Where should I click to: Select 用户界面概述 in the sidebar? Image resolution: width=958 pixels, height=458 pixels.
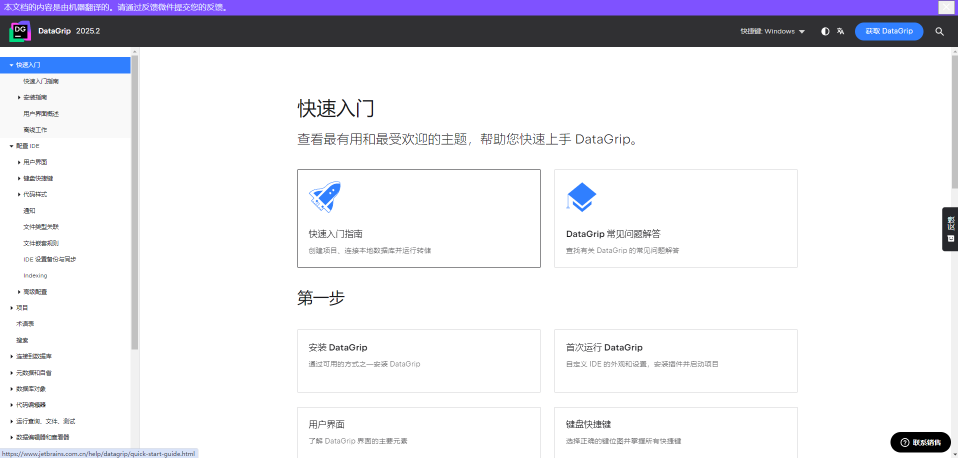(41, 114)
